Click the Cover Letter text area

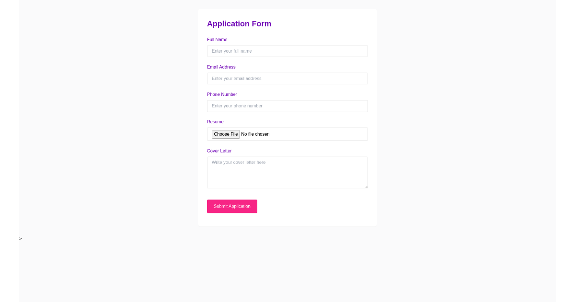point(287,172)
